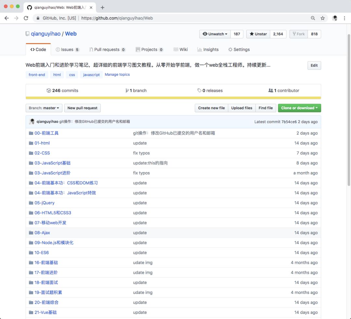Open the Chrome profile avatar
Screen dimensions: 351x319
tap(335, 18)
